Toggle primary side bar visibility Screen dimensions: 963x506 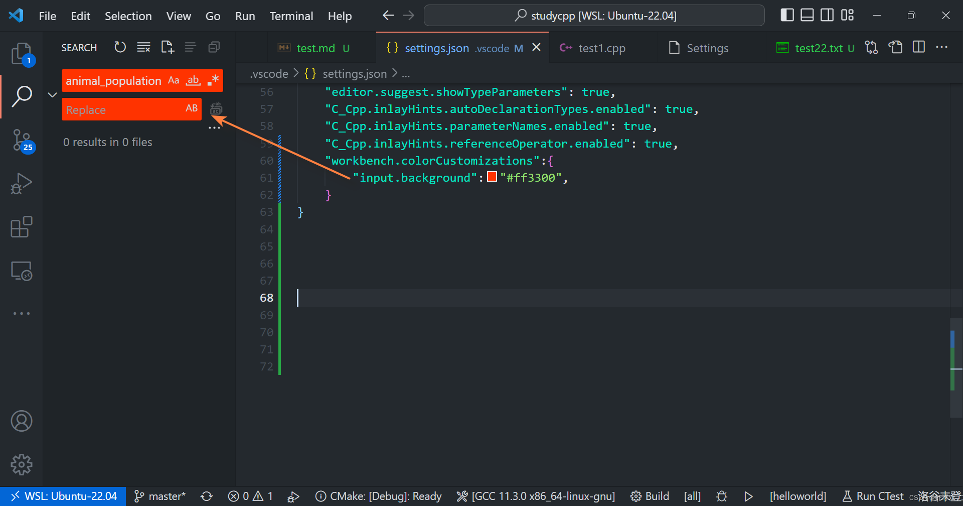pos(787,15)
